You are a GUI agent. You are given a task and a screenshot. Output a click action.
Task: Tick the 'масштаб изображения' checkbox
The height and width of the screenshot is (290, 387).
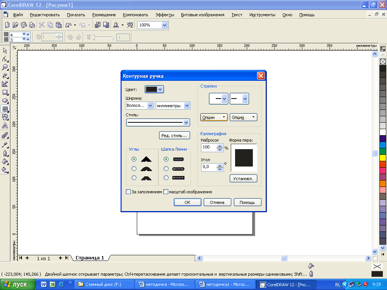pos(166,192)
